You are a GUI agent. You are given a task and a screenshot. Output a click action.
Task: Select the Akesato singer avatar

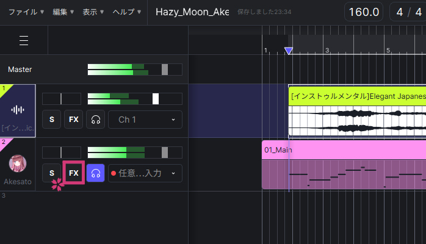tap(18, 163)
